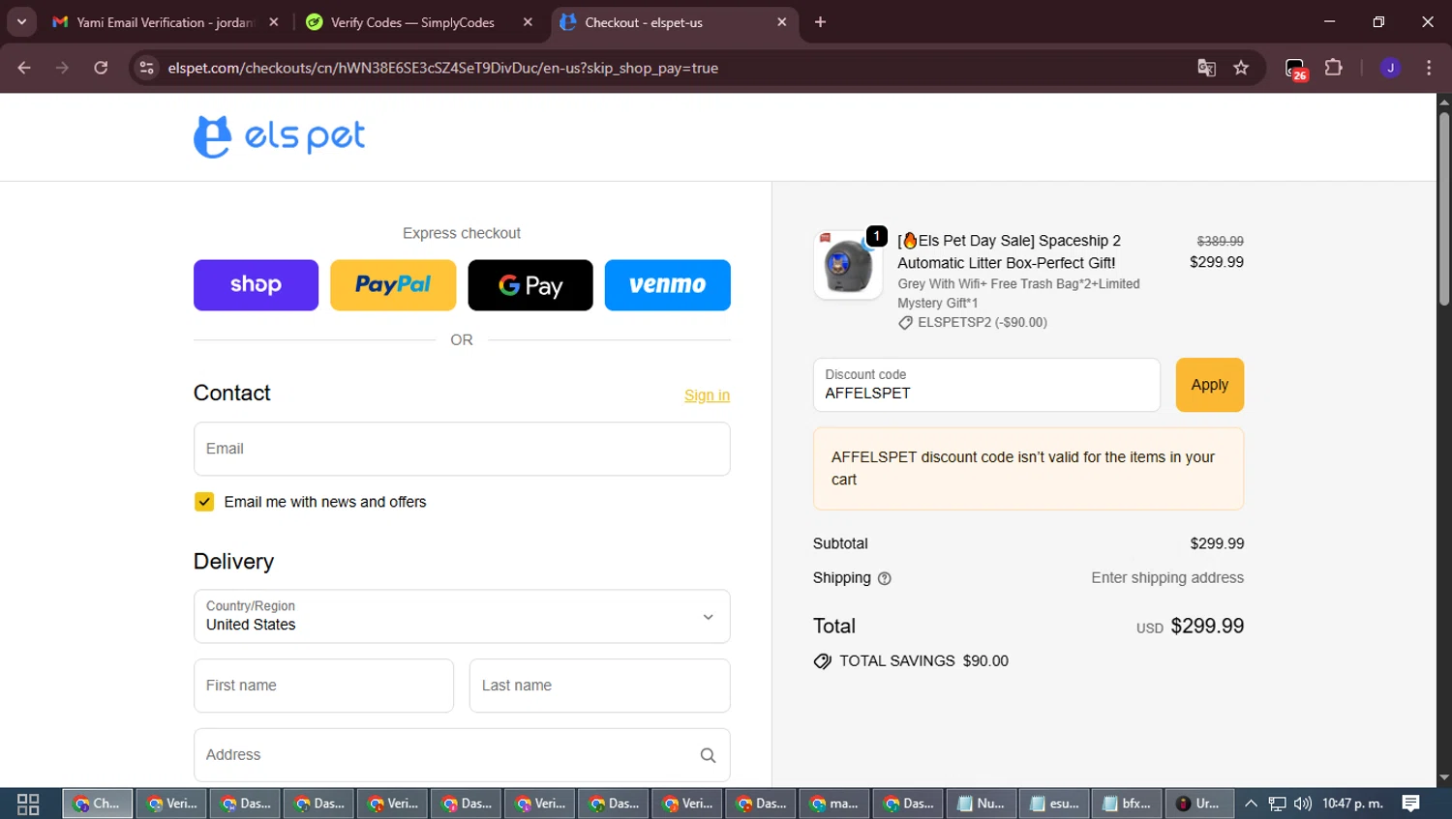Image resolution: width=1452 pixels, height=819 pixels.
Task: Open the Extensions puzzle menu
Action: click(1333, 68)
